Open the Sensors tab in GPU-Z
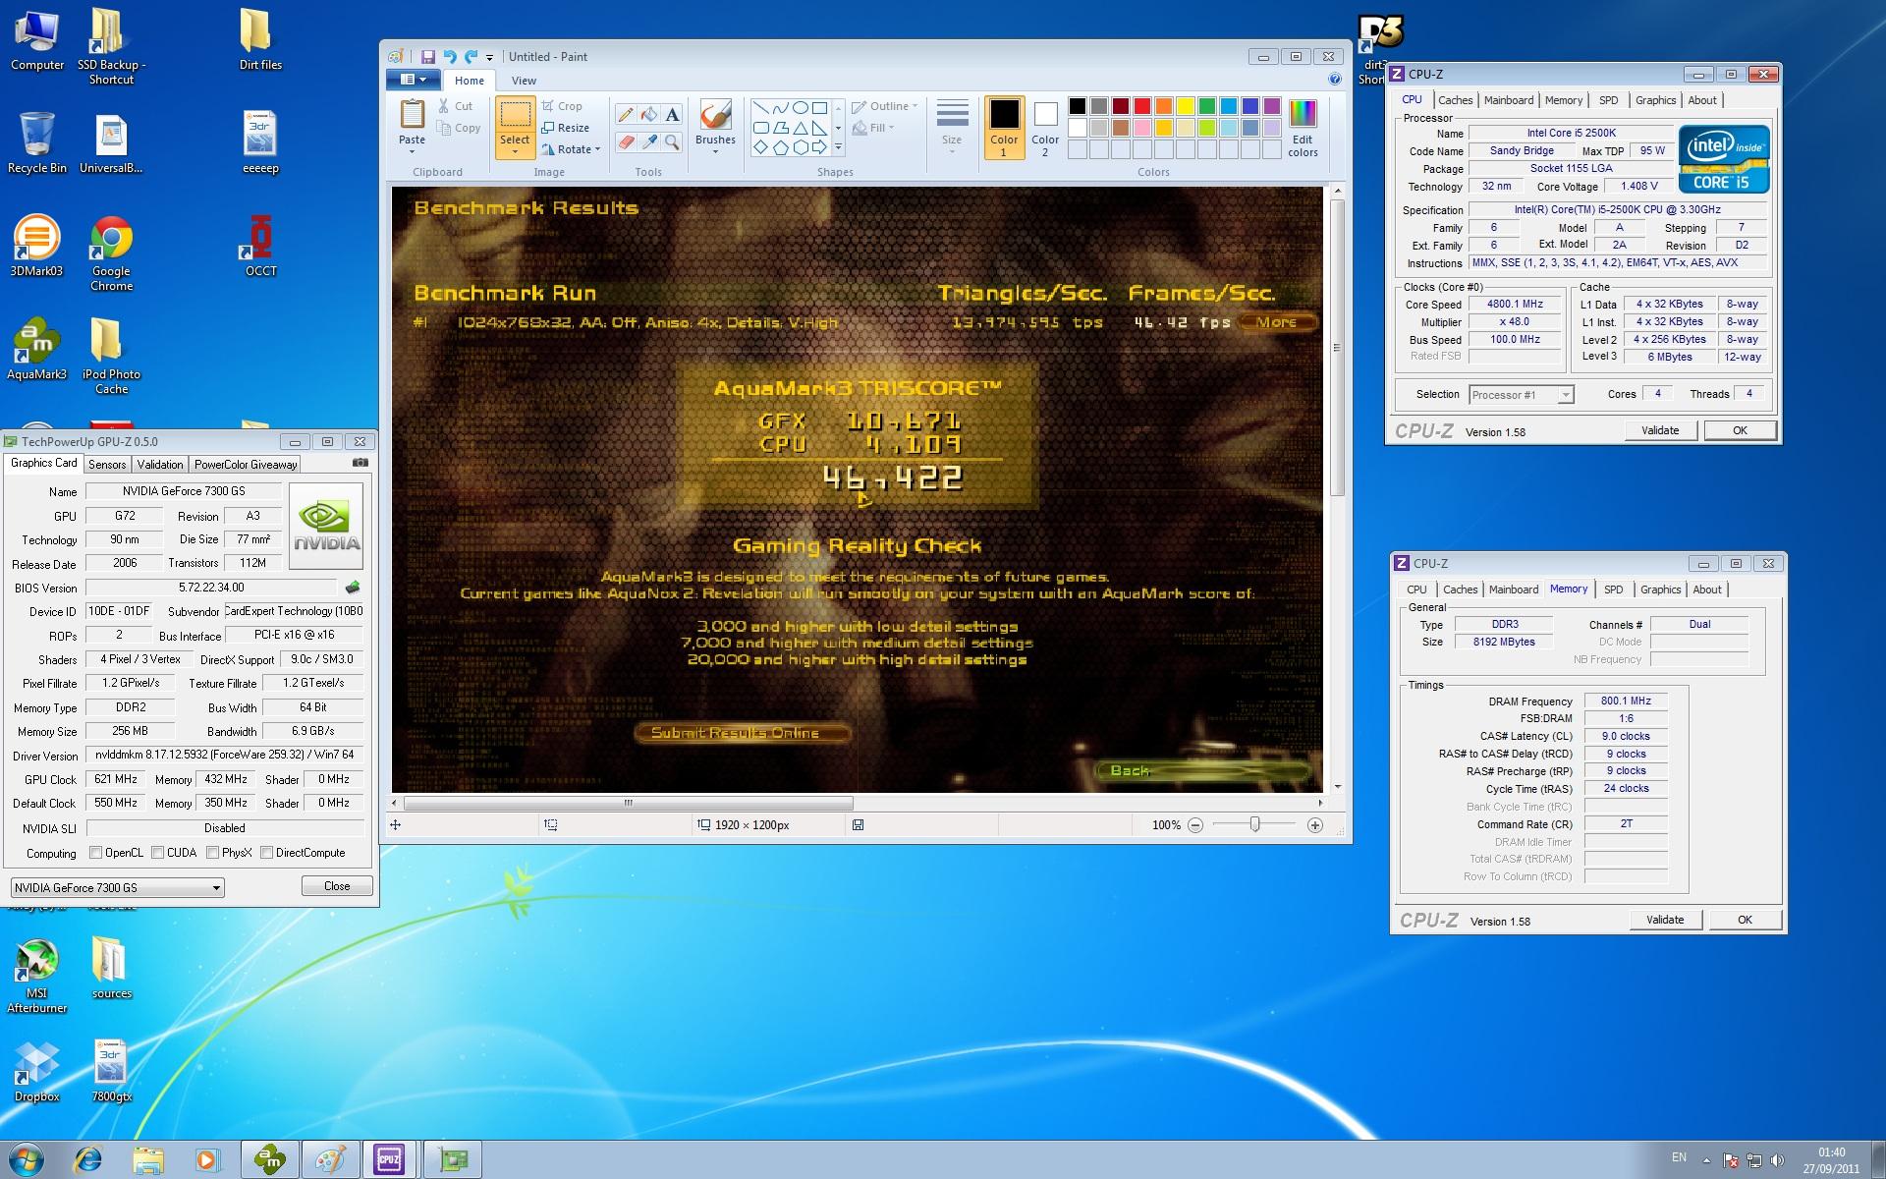The height and width of the screenshot is (1179, 1886). click(107, 465)
